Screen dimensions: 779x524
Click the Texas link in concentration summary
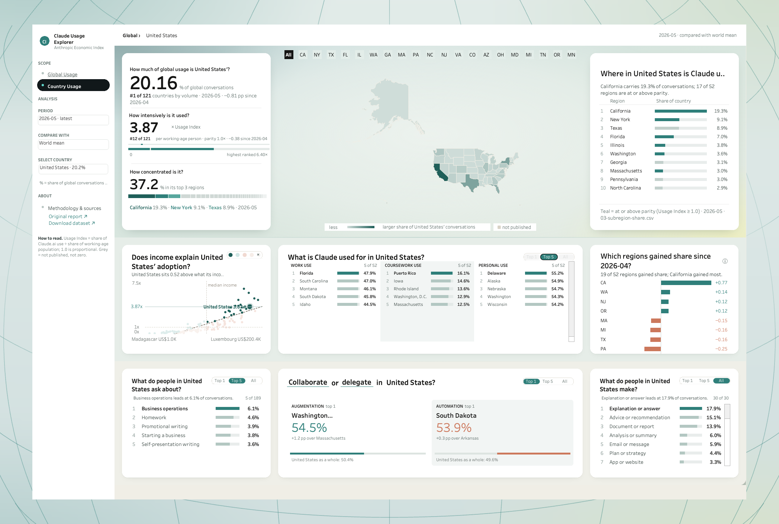tap(215, 207)
